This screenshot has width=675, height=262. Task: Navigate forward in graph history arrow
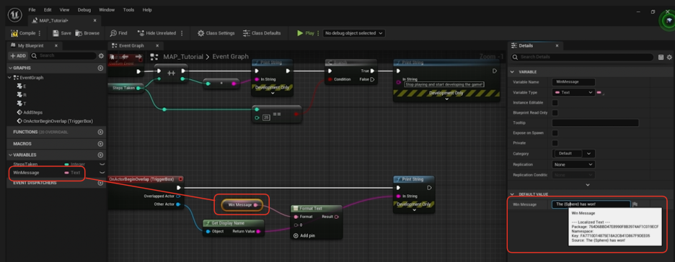(x=139, y=56)
